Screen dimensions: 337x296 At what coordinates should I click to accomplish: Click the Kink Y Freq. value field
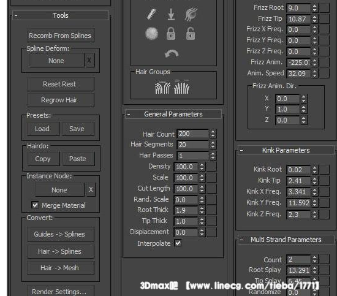pos(299,203)
